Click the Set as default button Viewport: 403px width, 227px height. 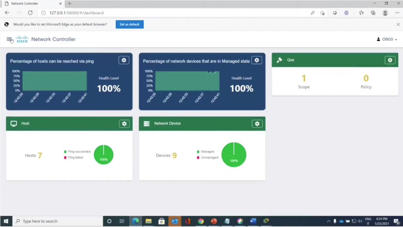click(x=129, y=24)
